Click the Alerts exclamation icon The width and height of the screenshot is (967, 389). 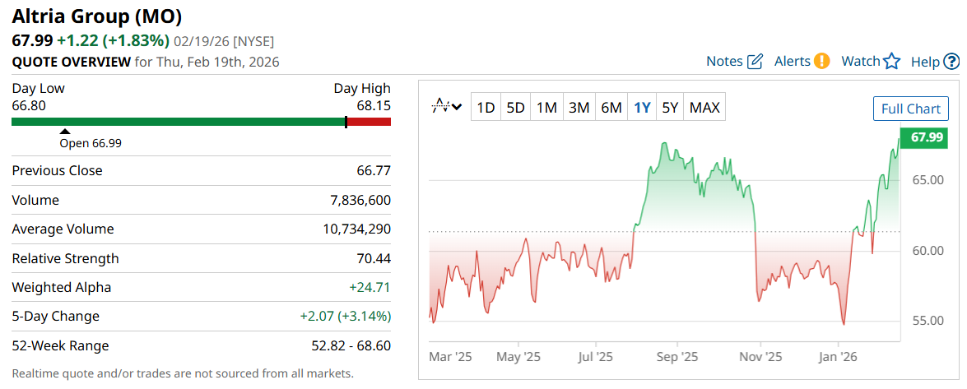pyautogui.click(x=821, y=61)
